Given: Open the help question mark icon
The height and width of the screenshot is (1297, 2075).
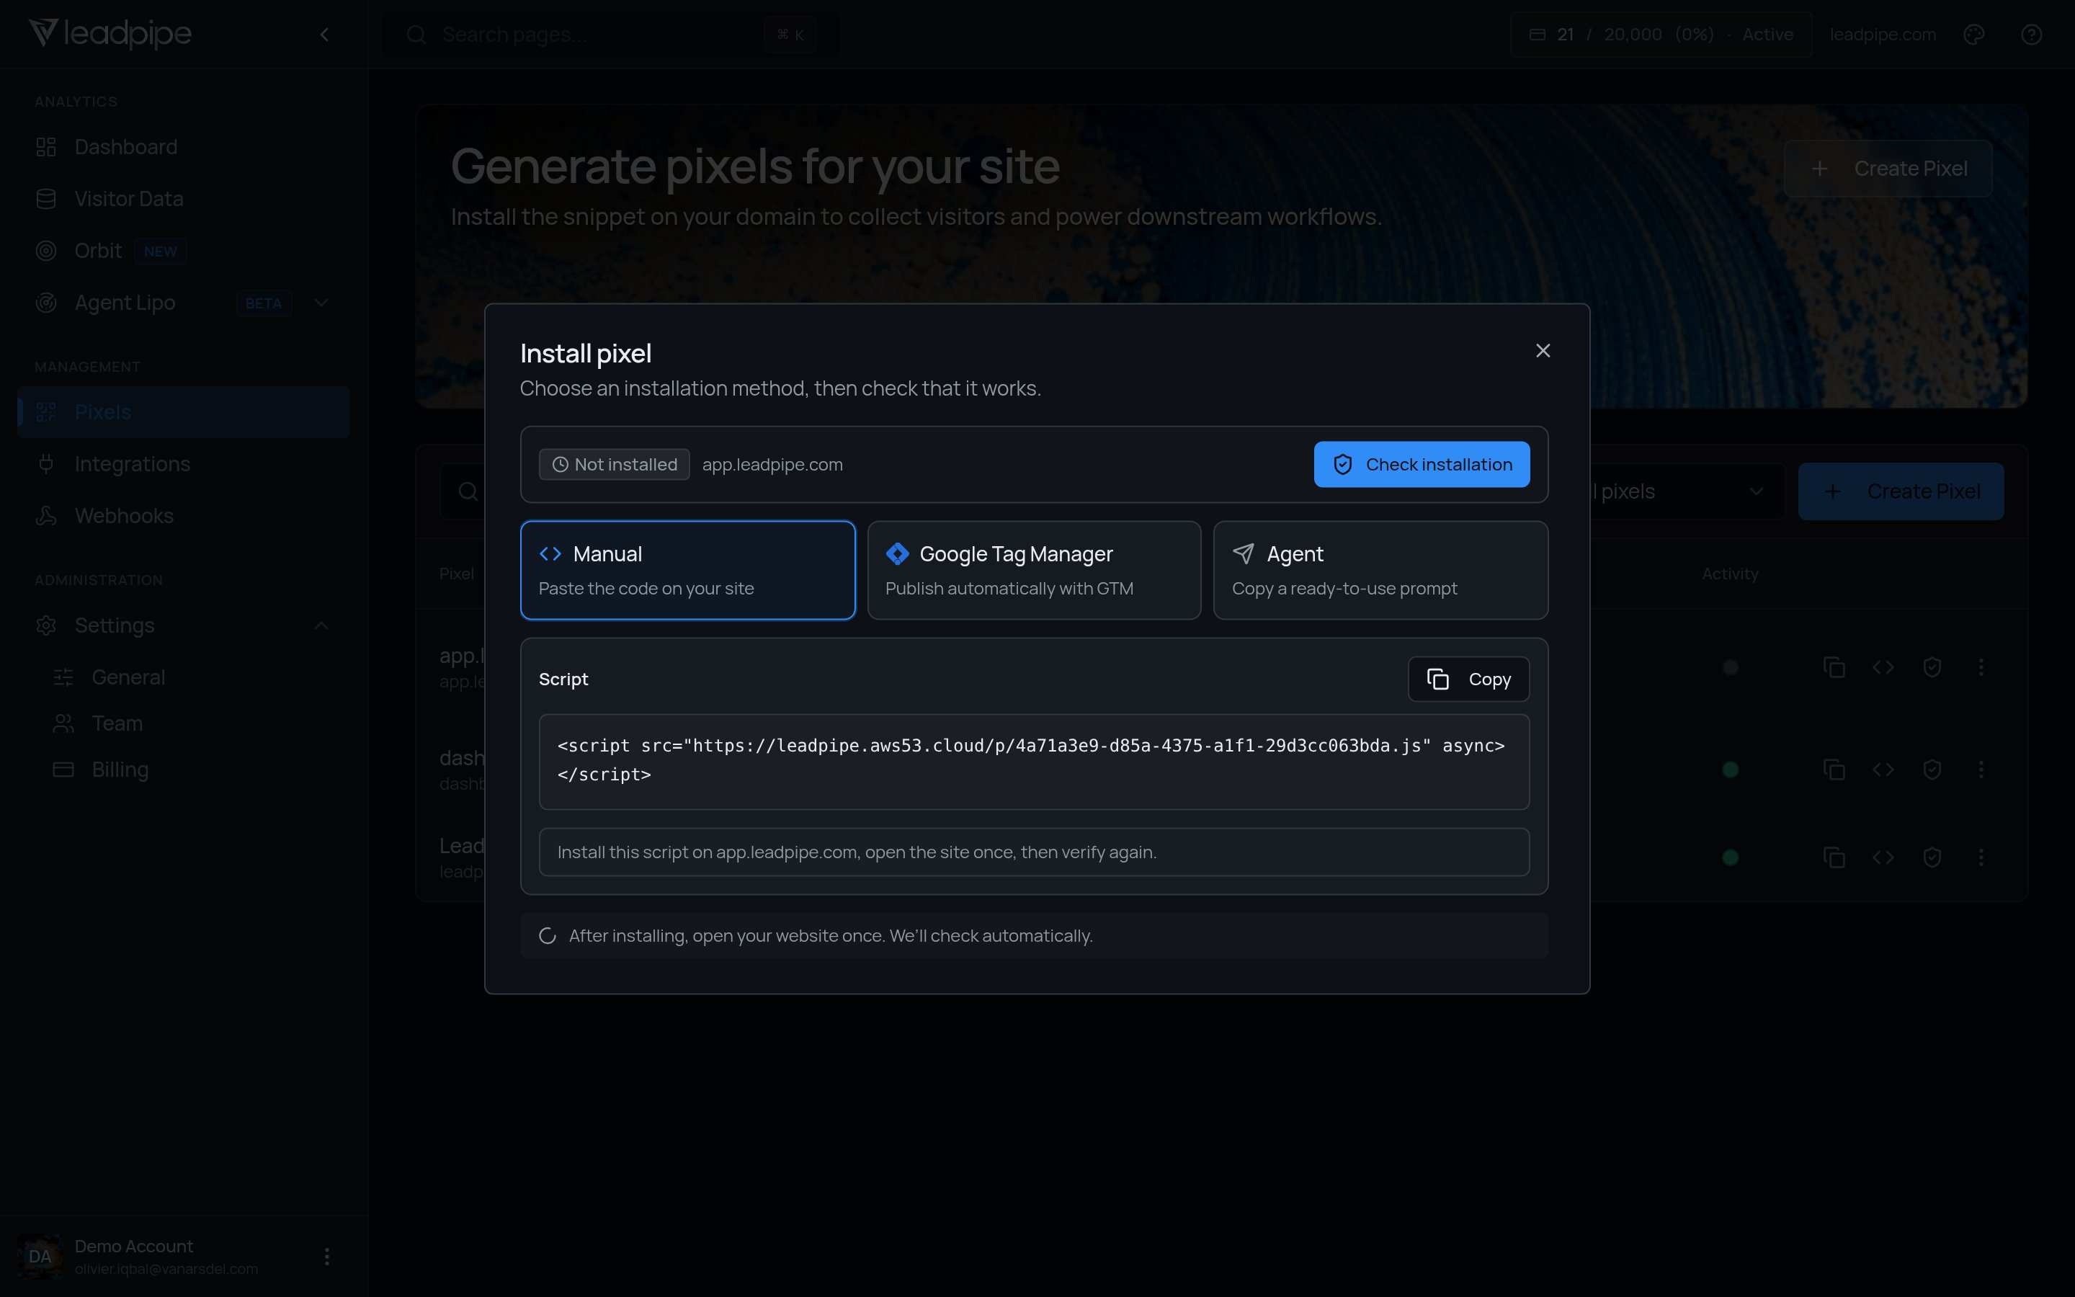Looking at the screenshot, I should [x=2031, y=35].
